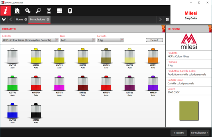
Task: Click the 3060 G50Y color swatch
Action: [x=189, y=111]
